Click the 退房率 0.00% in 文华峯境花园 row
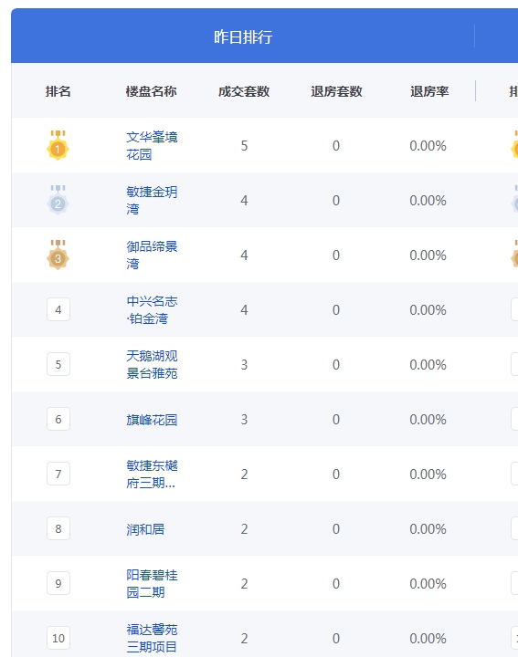The height and width of the screenshot is (657, 518). 428,146
